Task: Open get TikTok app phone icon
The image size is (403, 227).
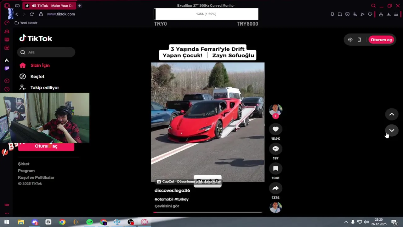Action: coord(359,40)
